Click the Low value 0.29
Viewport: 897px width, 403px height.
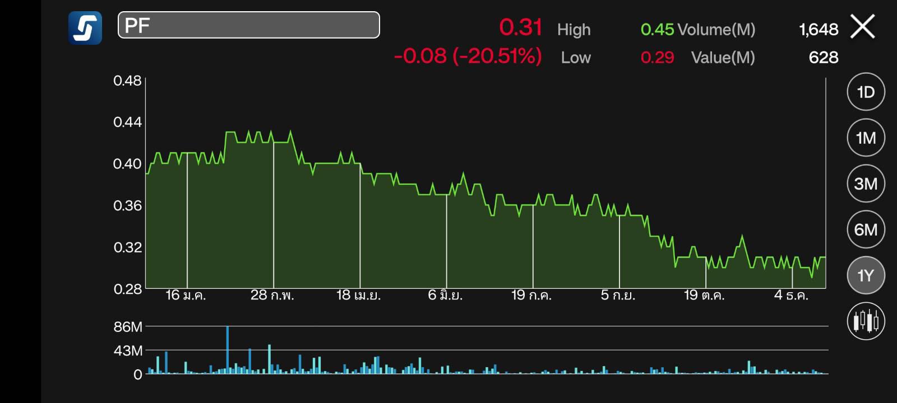click(x=657, y=58)
